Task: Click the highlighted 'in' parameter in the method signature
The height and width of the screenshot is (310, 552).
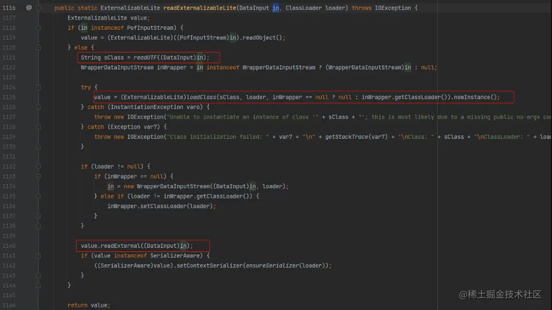Action: (x=276, y=8)
